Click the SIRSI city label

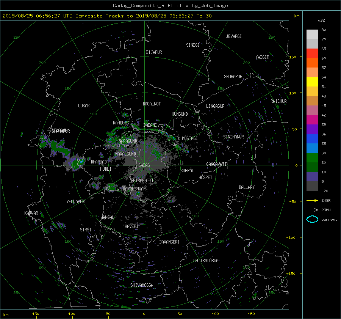click(86, 230)
